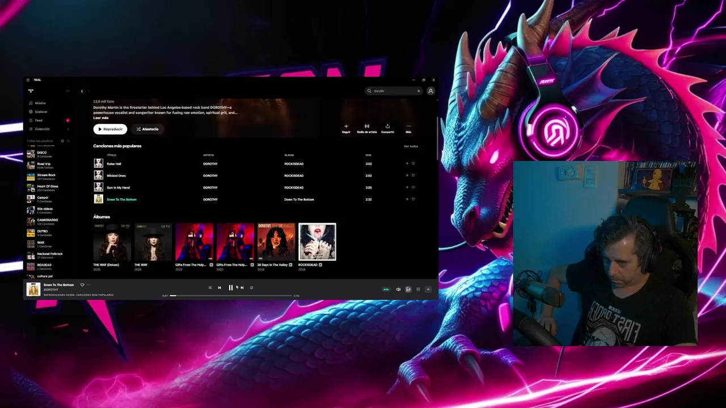Toggle shuffle in the player bar
This screenshot has width=726, height=408.
click(x=210, y=288)
